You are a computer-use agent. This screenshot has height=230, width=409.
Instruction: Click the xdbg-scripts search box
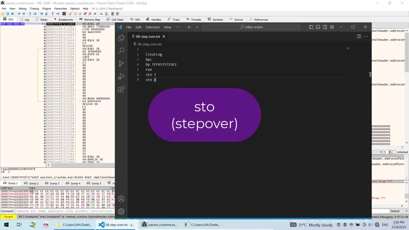point(251,27)
